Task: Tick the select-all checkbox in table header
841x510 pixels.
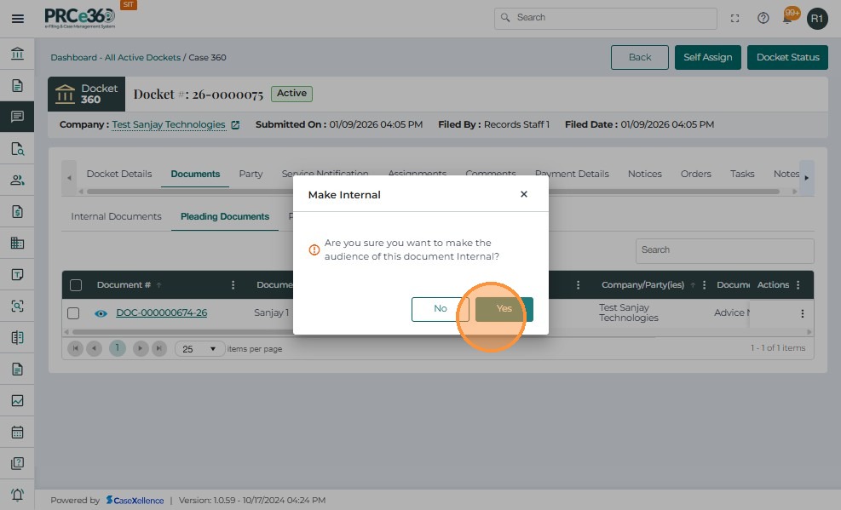Action: [76, 285]
